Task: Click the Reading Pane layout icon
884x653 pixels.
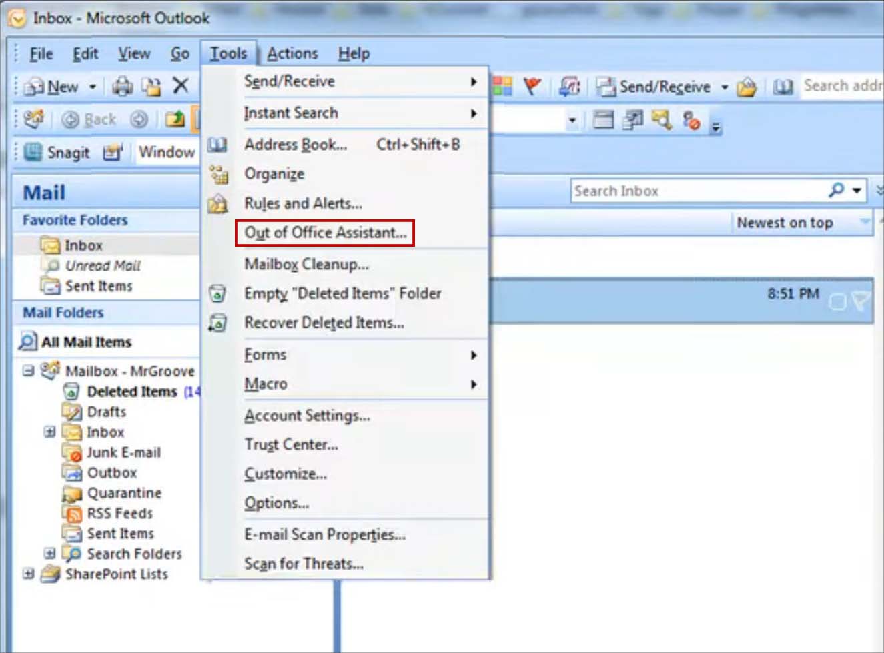Action: click(x=603, y=120)
